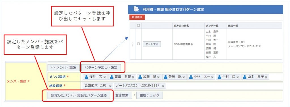The image size is (290, 107).
Task: Click the 利用者・施設 組み合わせパターン設定 title
Action: point(173,9)
